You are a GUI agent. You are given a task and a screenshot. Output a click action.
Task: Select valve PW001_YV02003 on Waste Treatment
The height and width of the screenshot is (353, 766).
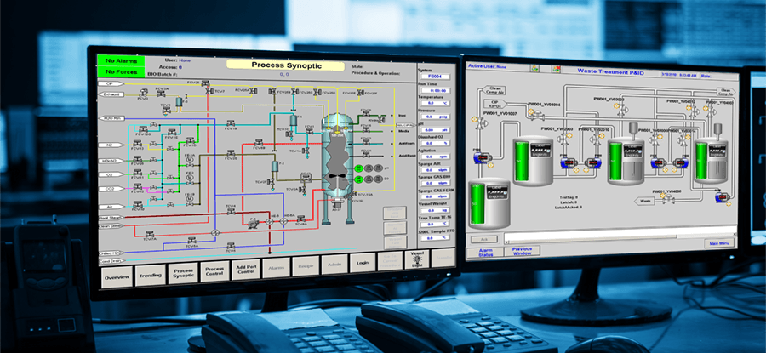(x=563, y=139)
